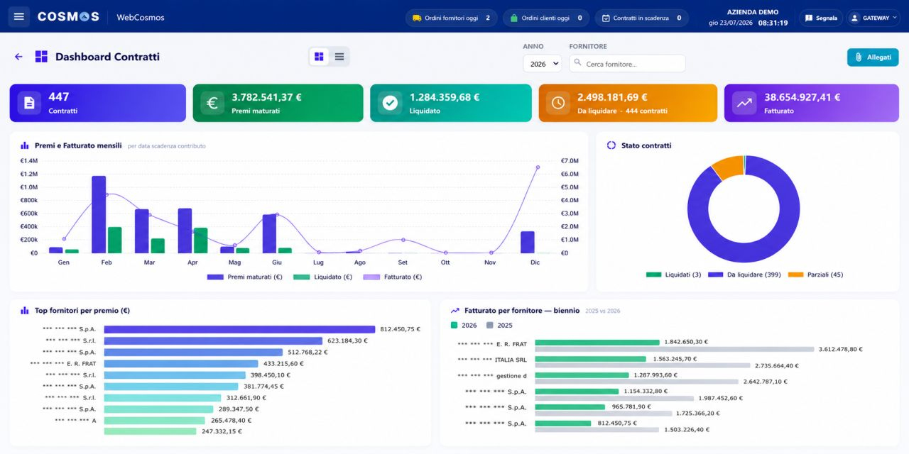The image size is (909, 454).
Task: Click the yellow truck icon
Action: coord(417,18)
